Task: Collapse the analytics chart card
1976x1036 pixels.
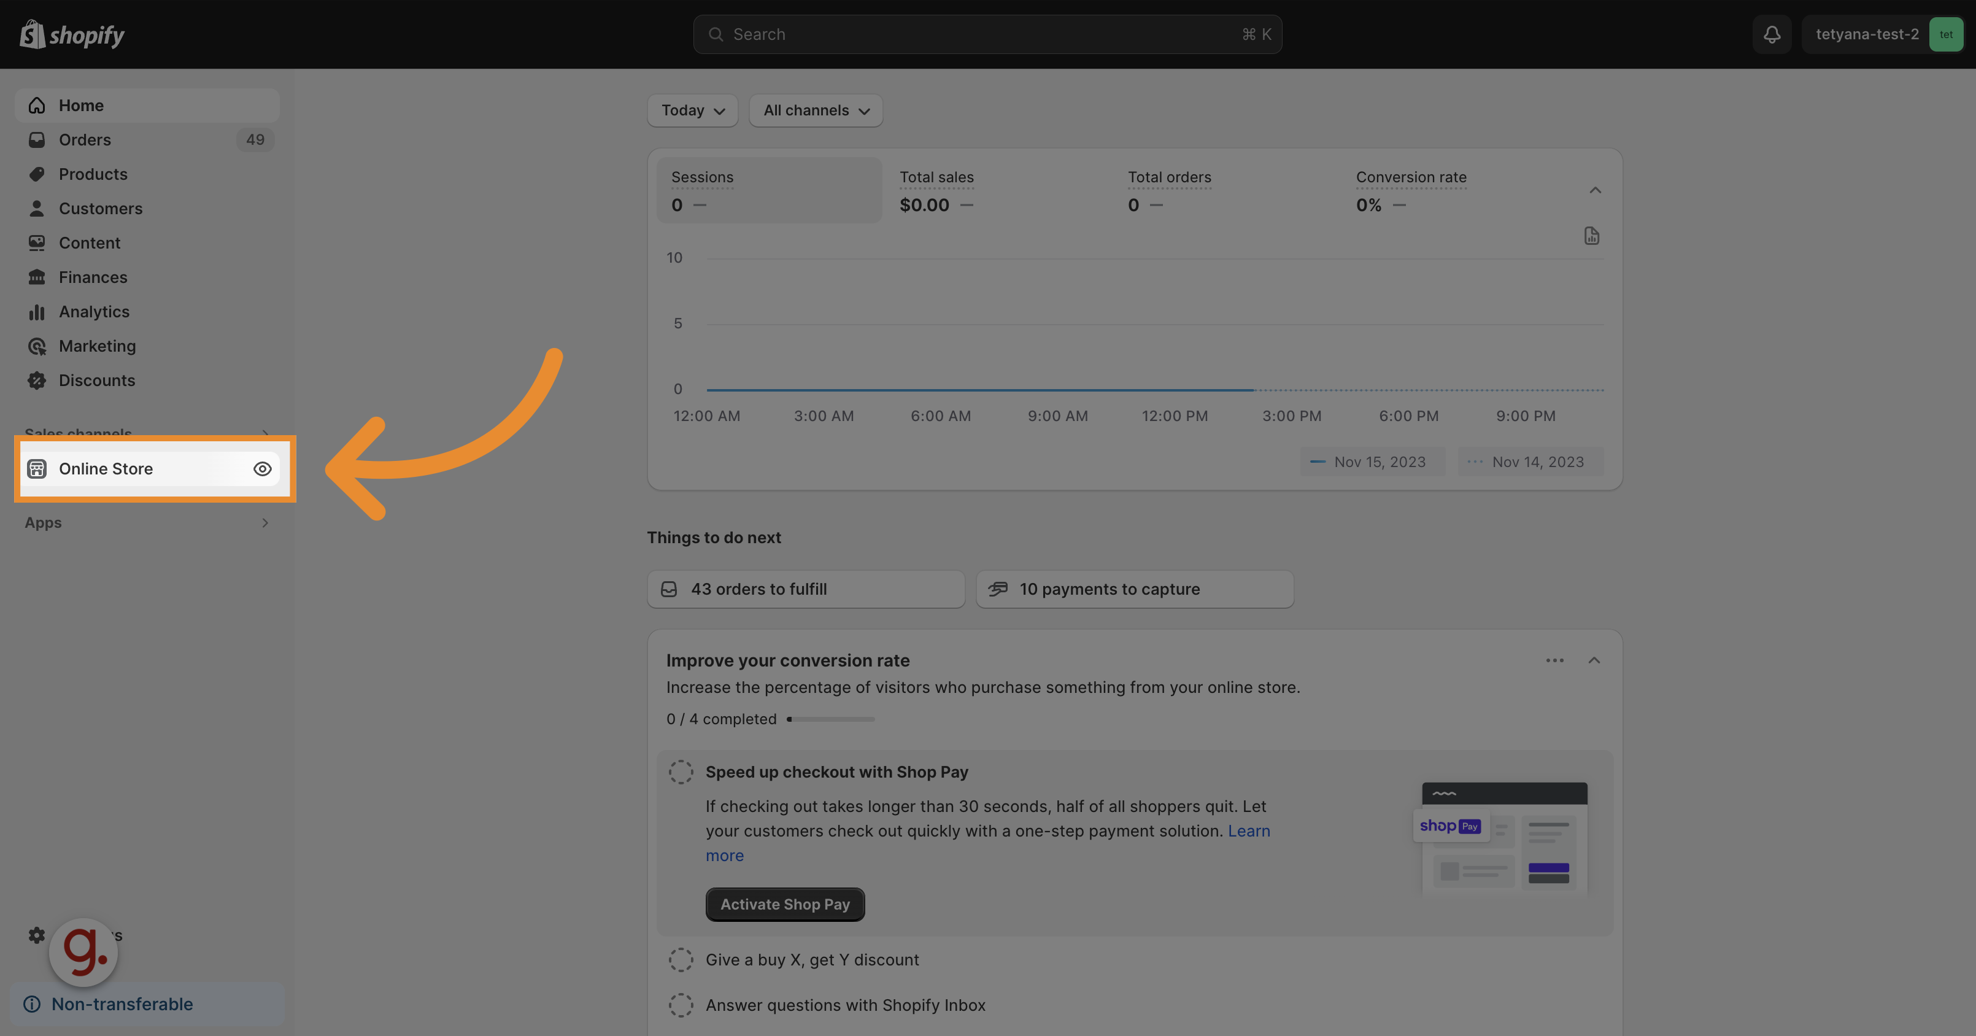Action: point(1596,190)
